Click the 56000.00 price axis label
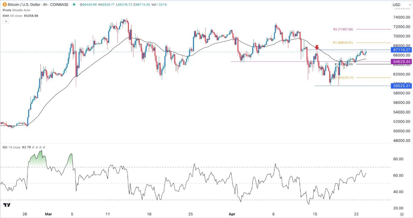The height and width of the screenshot is (218, 413). 402,102
